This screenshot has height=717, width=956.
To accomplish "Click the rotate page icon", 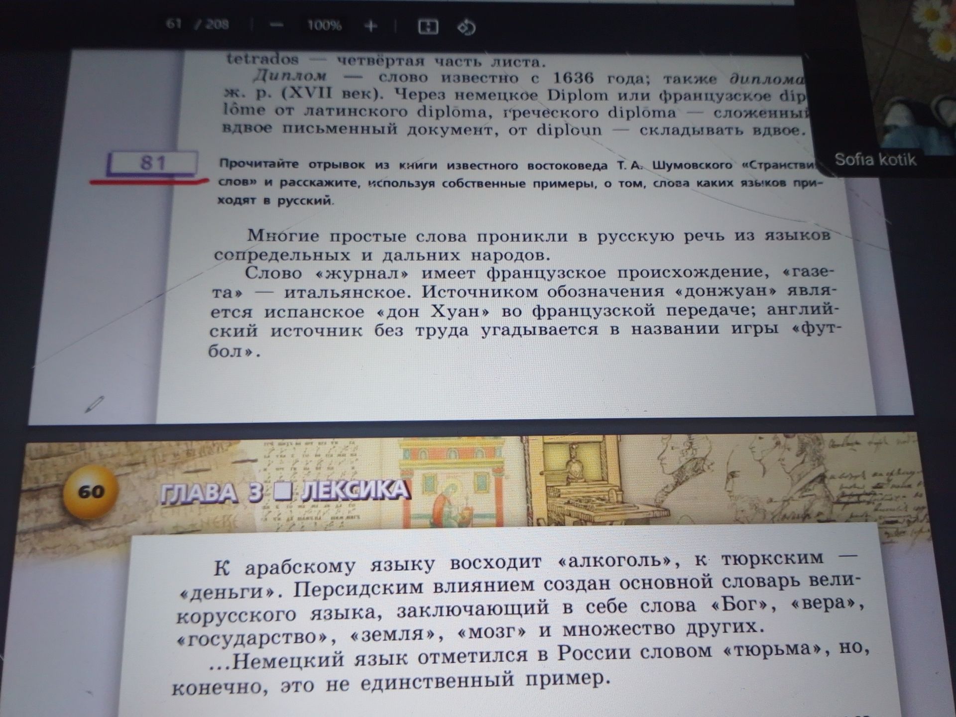I will (x=466, y=27).
